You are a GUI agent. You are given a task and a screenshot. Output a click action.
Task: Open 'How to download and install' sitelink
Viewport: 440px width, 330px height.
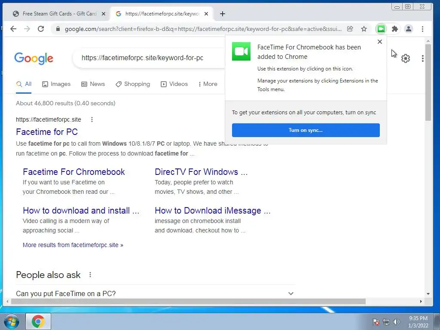coord(81,211)
